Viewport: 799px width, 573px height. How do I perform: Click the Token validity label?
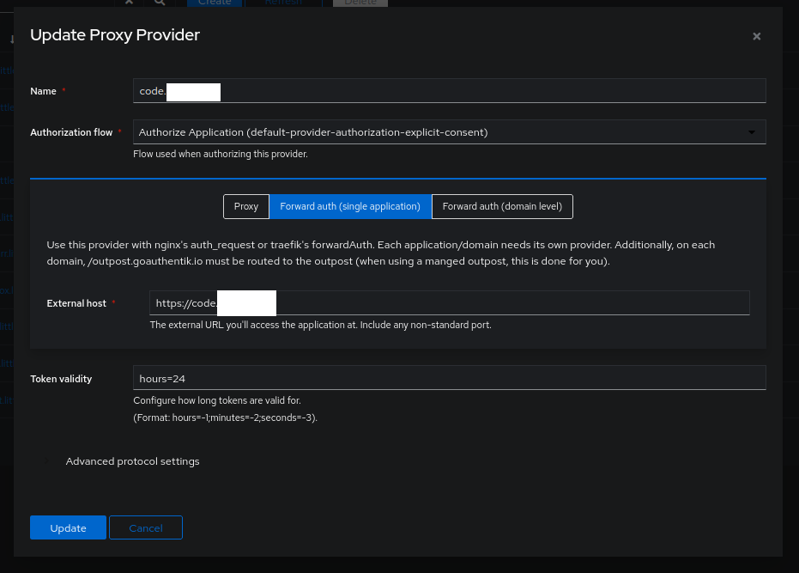(61, 379)
